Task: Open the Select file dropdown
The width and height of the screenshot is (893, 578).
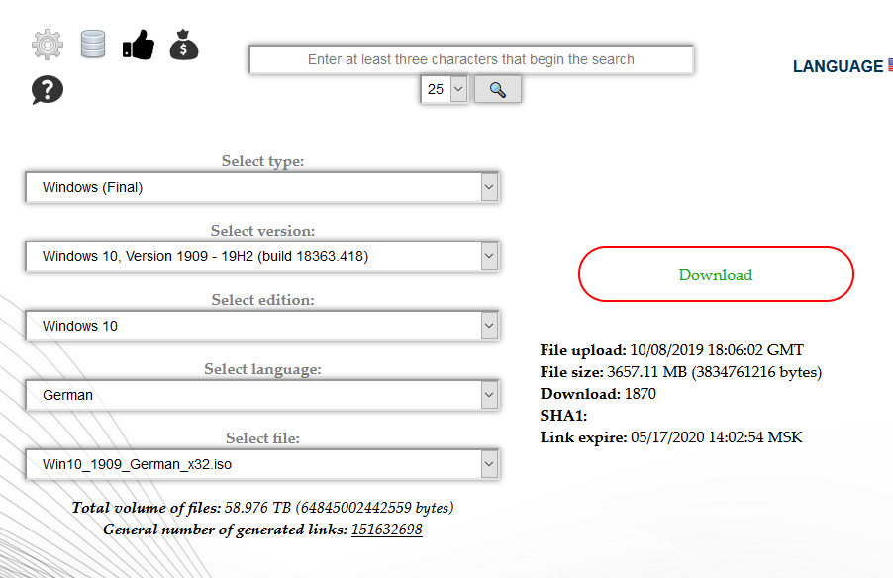Action: 262,465
